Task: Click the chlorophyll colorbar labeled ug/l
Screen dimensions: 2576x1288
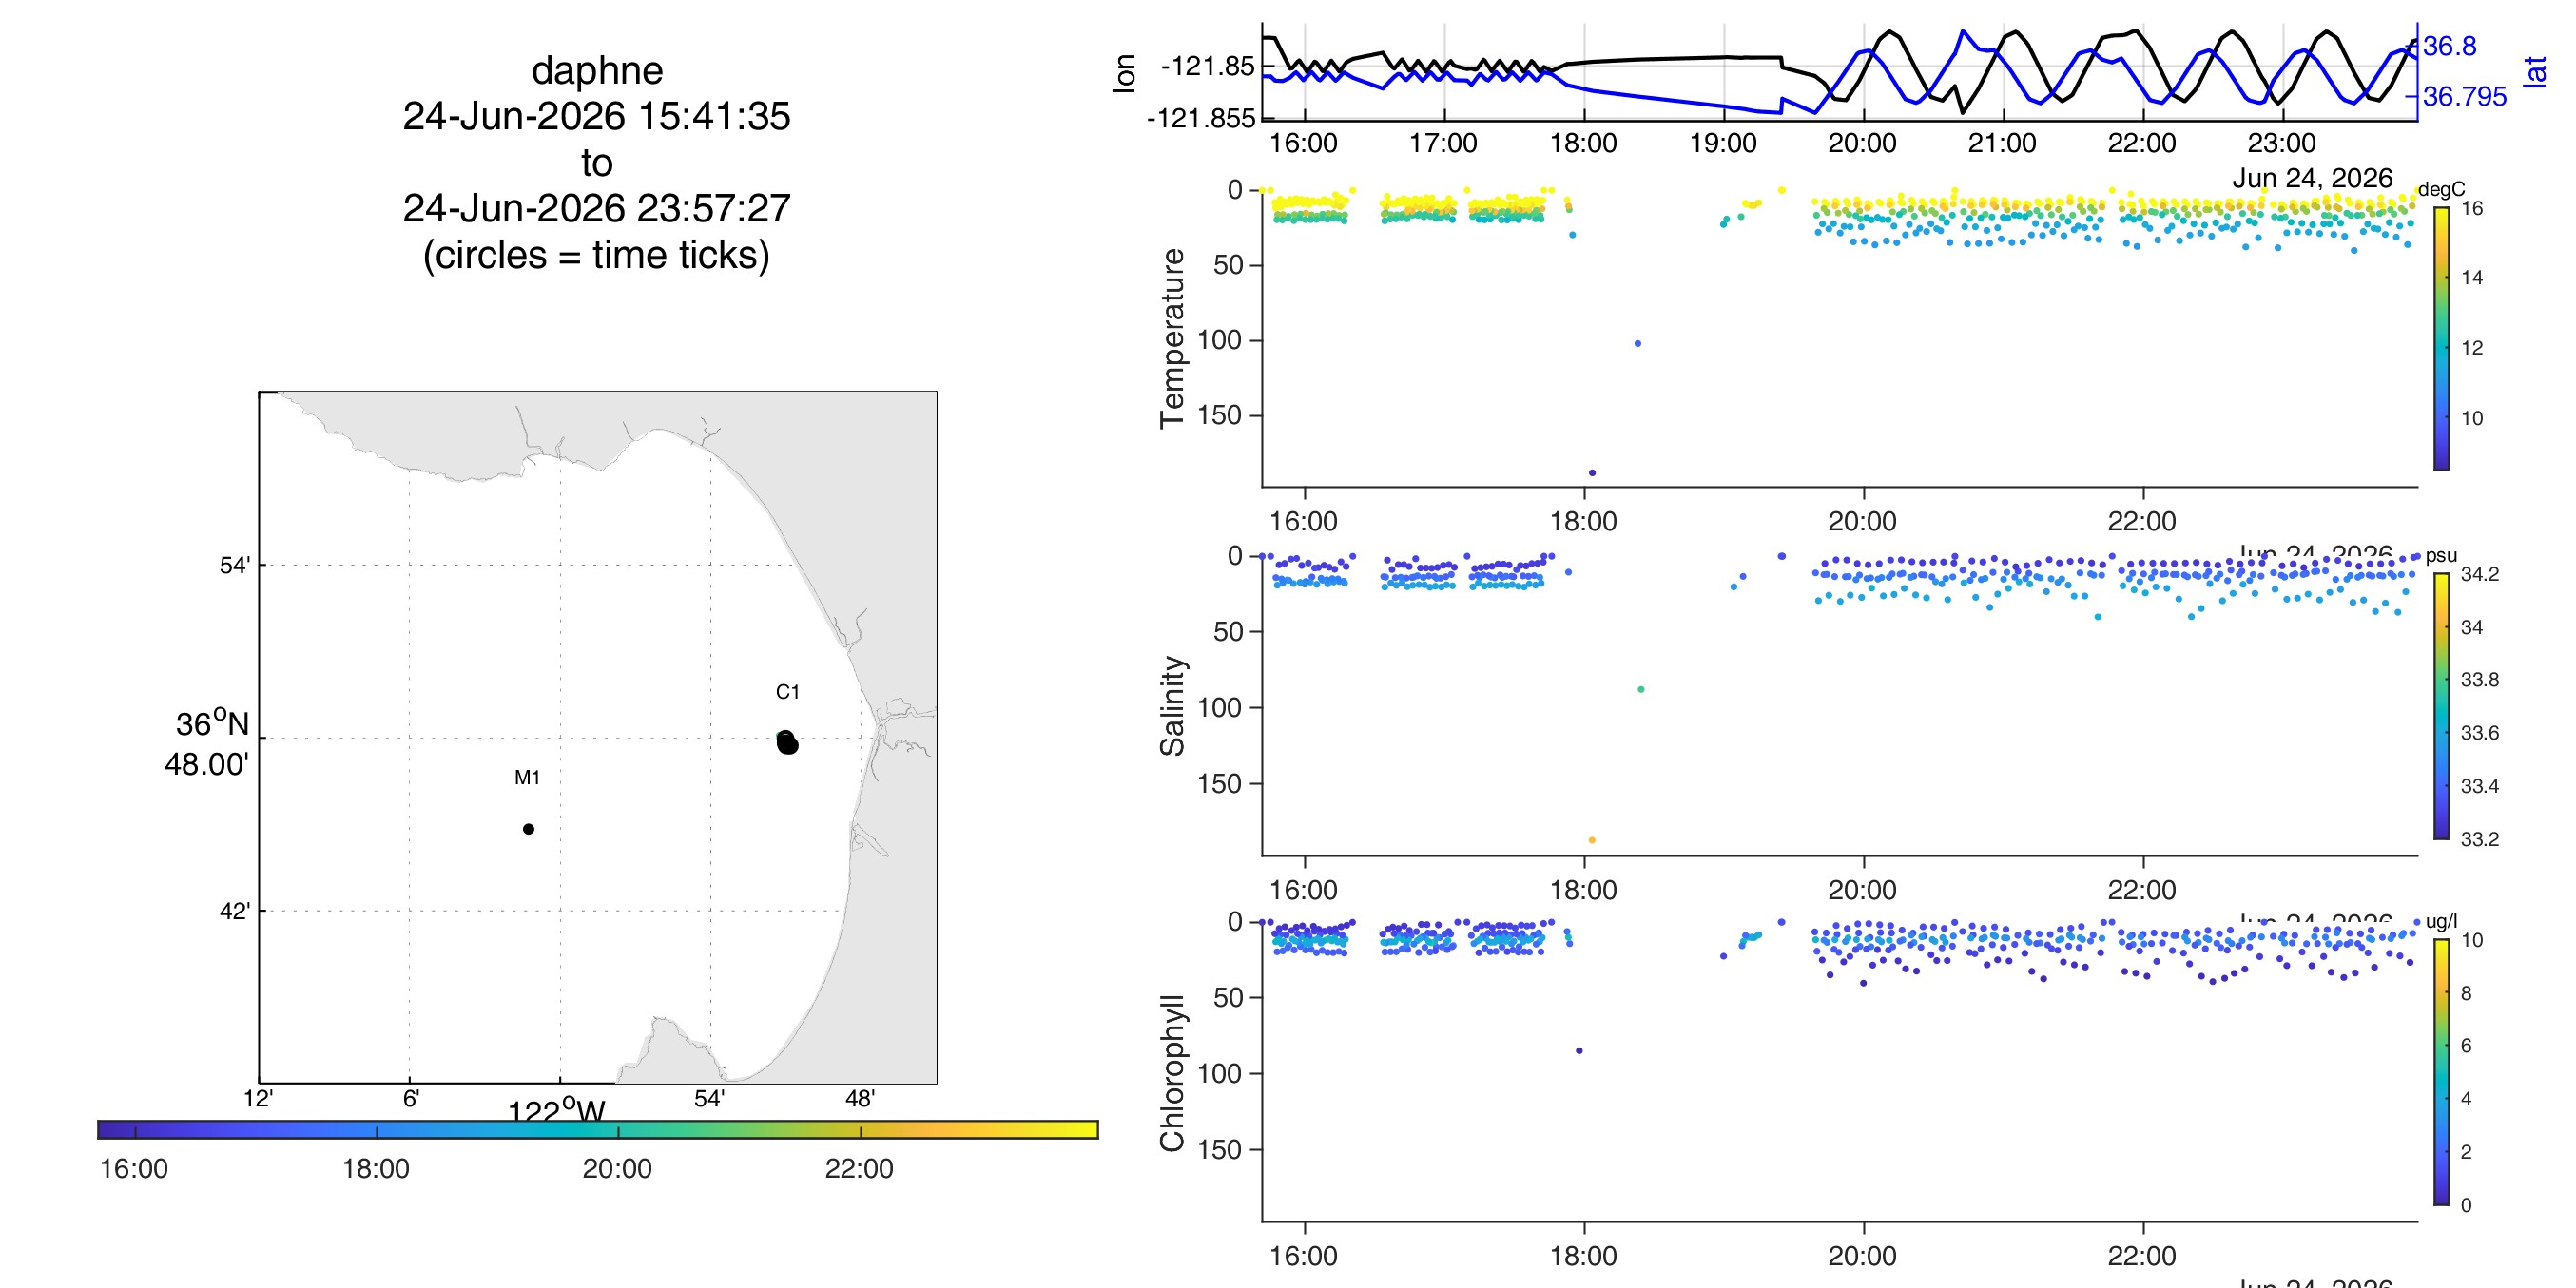Action: [2441, 1072]
